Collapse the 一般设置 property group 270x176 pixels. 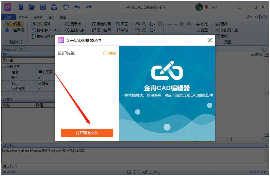tap(4, 66)
